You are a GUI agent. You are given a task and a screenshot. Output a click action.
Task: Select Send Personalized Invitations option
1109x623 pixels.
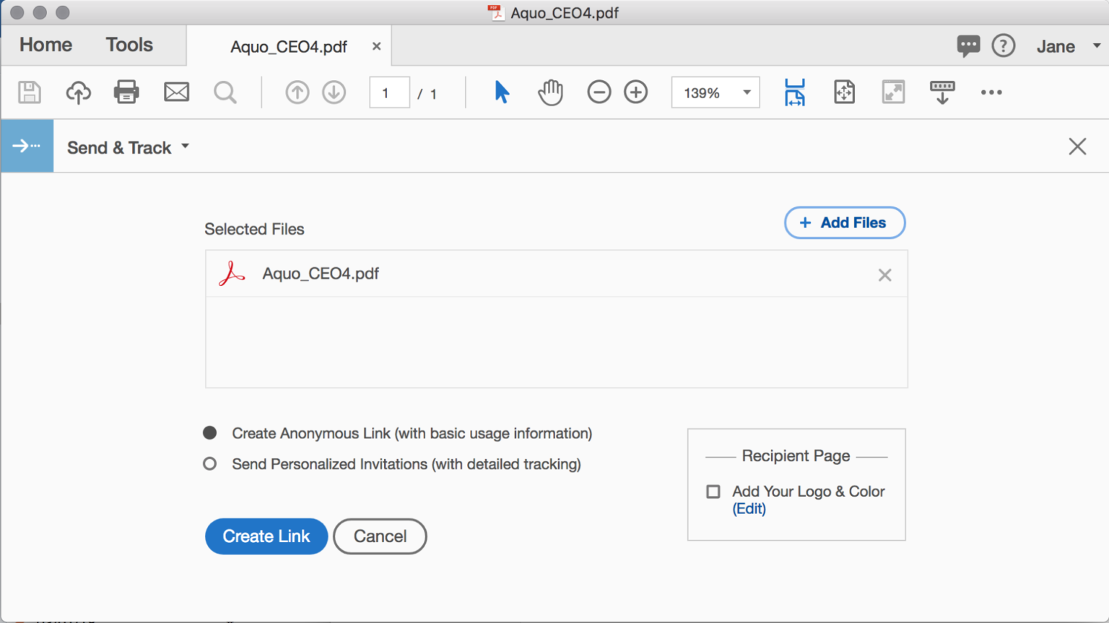coord(209,463)
